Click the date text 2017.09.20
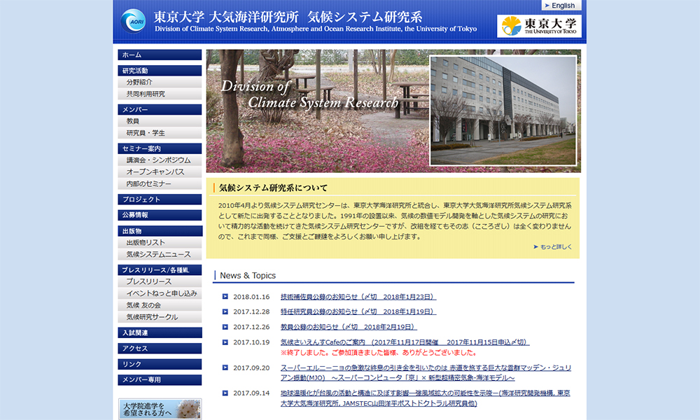 pos(251,367)
